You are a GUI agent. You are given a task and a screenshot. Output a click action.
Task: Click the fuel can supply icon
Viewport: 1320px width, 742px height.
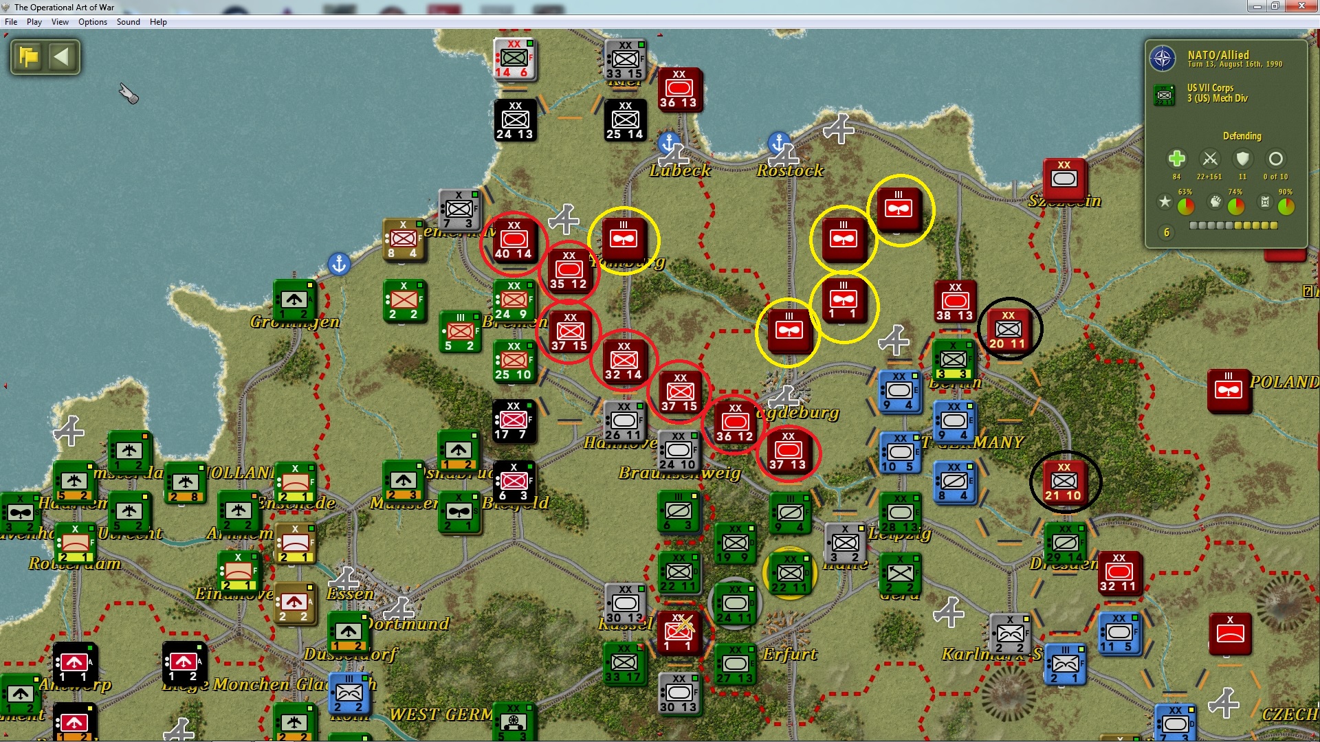click(x=1265, y=202)
